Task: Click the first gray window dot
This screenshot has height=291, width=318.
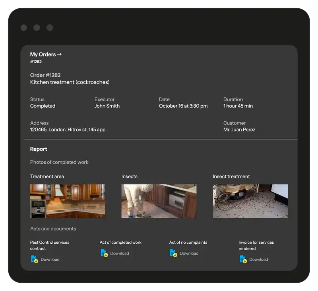Action: [24, 28]
